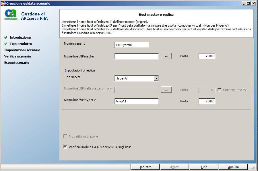The width and height of the screenshot is (258, 171).
Task: Select the Esegui scenario step
Action: [x=17, y=63]
